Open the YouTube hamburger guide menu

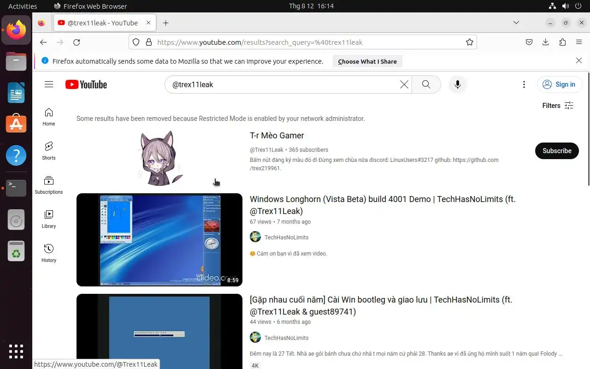point(49,84)
